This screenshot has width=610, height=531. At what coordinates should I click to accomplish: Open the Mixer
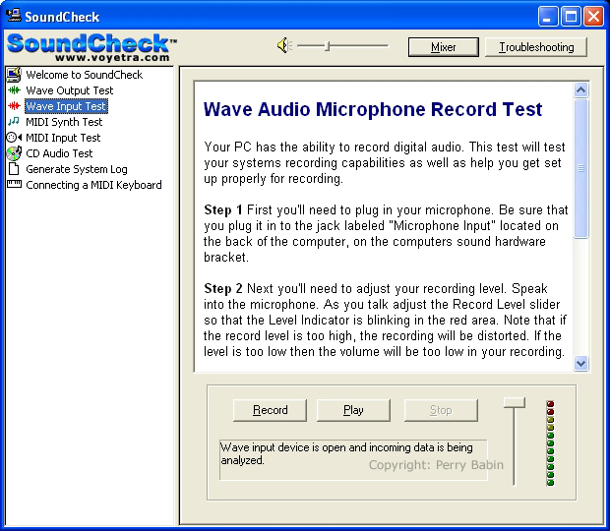click(444, 47)
